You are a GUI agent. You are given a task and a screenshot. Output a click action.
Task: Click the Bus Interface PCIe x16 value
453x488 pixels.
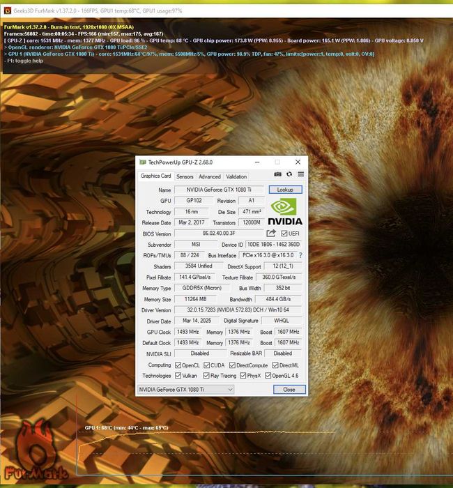(268, 255)
